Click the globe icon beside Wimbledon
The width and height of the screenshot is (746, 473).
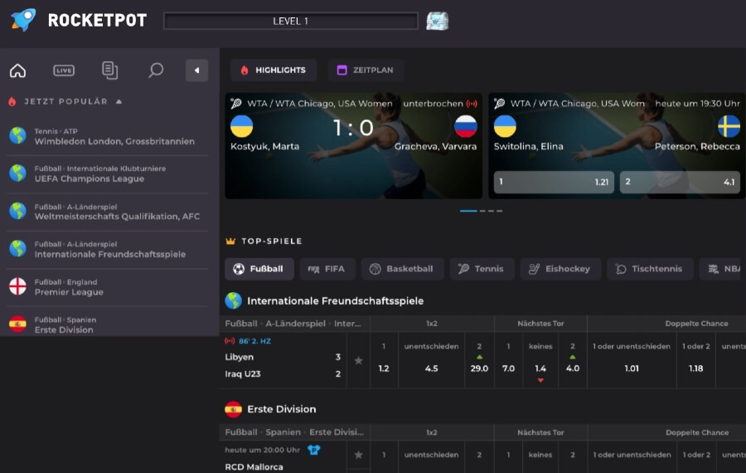pyautogui.click(x=17, y=136)
